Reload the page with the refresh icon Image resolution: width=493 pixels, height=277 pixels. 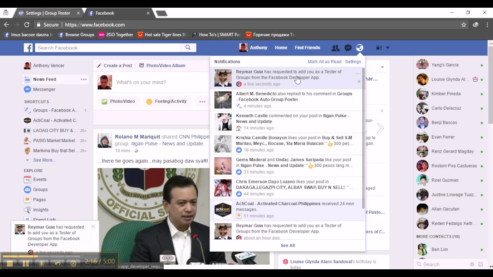[x=27, y=25]
